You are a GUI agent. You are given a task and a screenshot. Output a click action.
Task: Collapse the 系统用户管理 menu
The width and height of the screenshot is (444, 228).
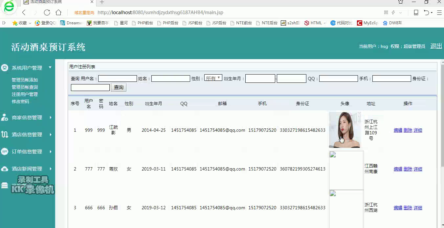pyautogui.click(x=27, y=68)
